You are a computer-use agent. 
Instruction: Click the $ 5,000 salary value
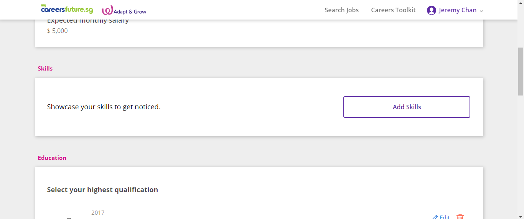58,31
